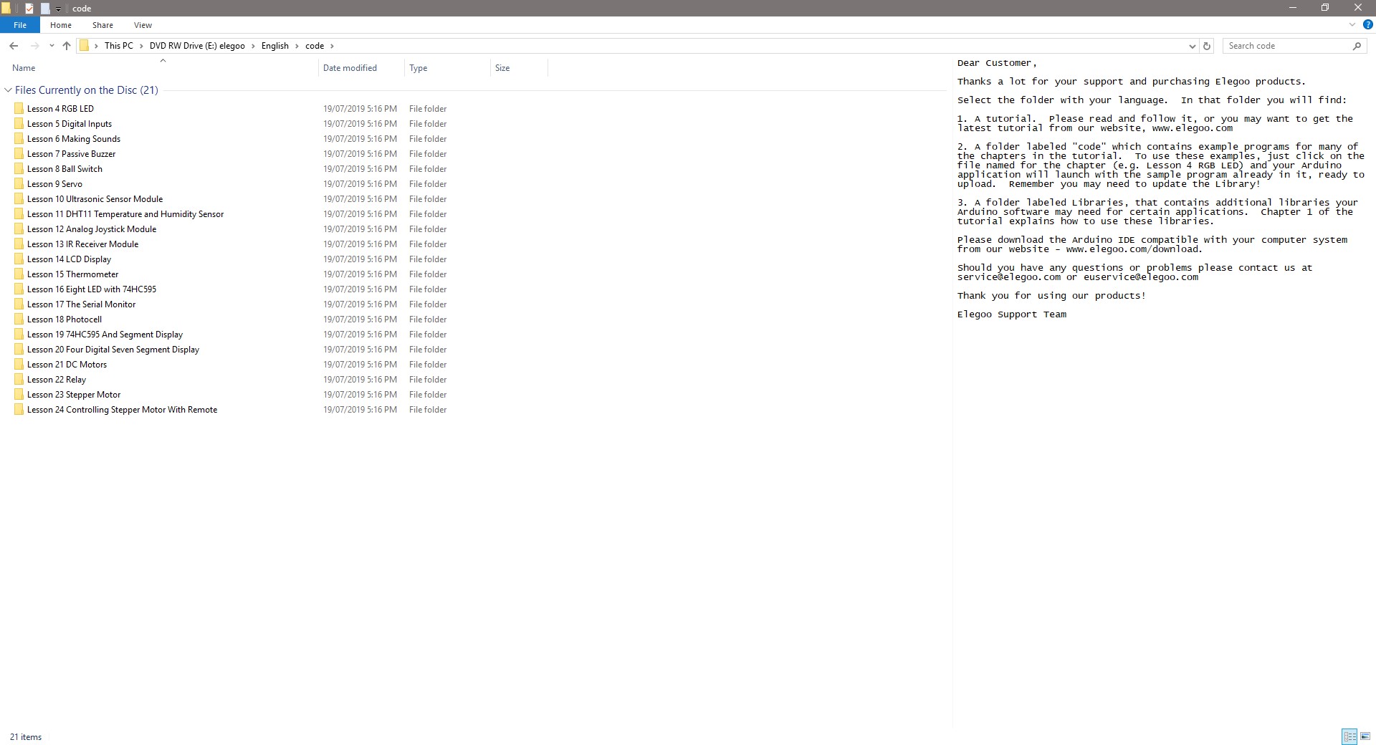Click the New folder quick access icon
1376x745 pixels.
click(x=45, y=9)
